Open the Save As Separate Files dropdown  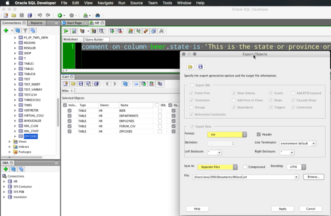217,167
